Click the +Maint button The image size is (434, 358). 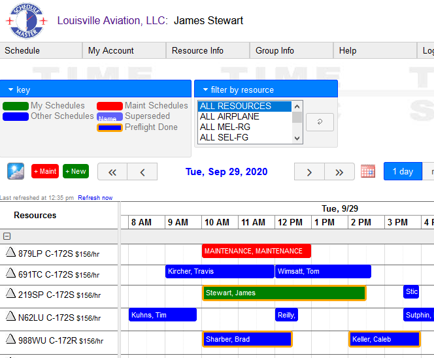coord(45,171)
